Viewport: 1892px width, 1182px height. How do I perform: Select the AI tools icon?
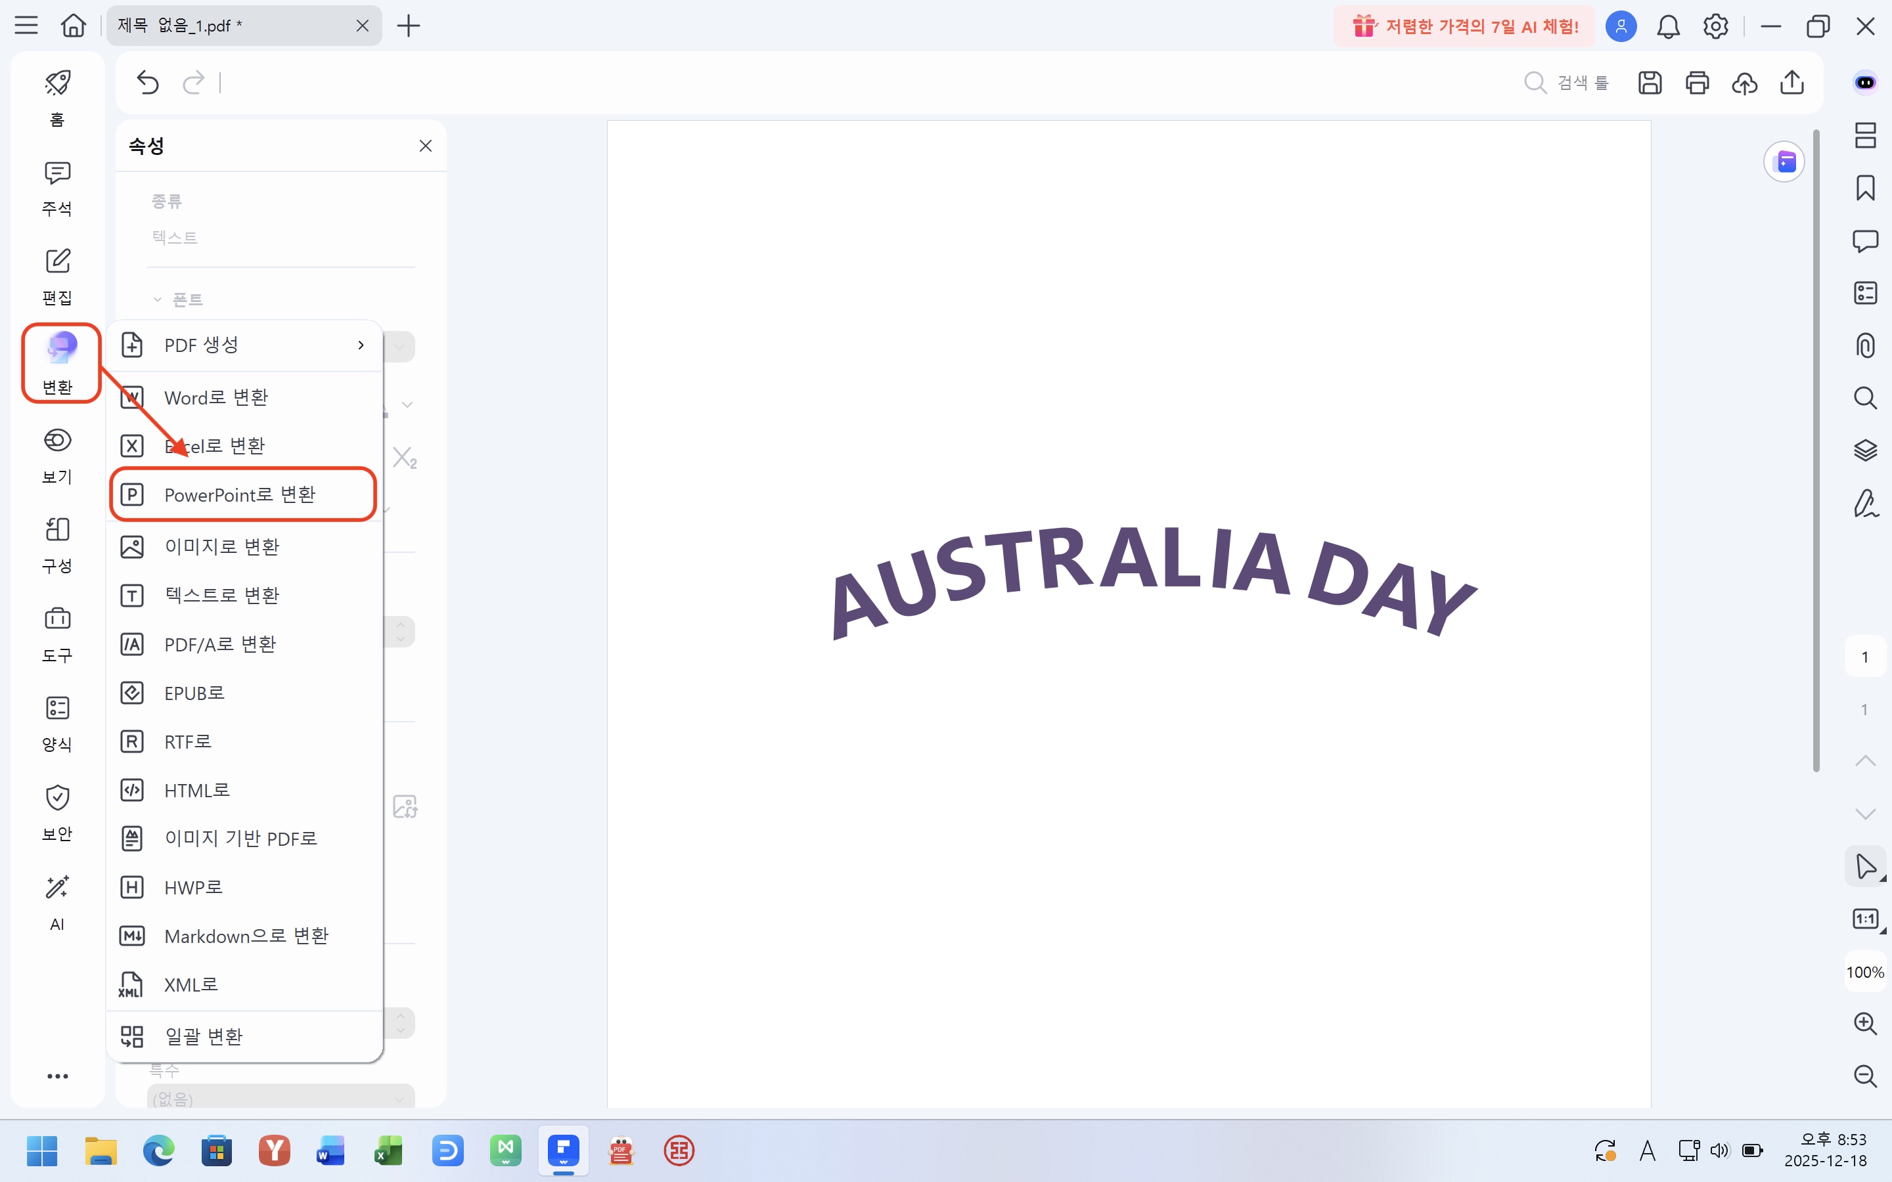pyautogui.click(x=56, y=900)
